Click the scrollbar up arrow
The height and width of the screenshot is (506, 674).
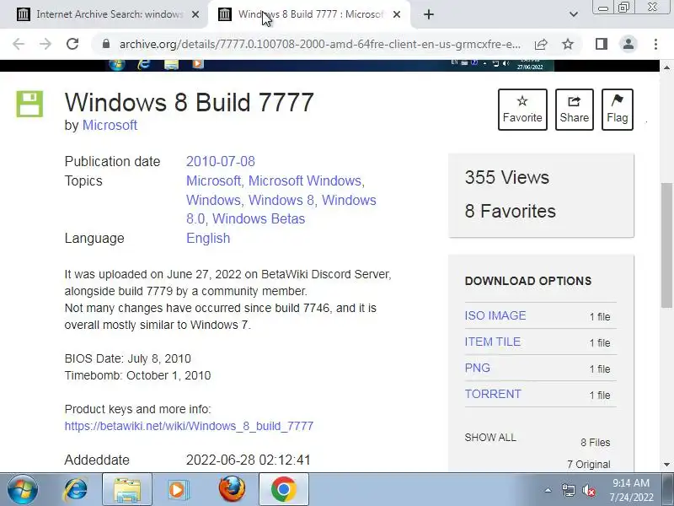(x=666, y=67)
